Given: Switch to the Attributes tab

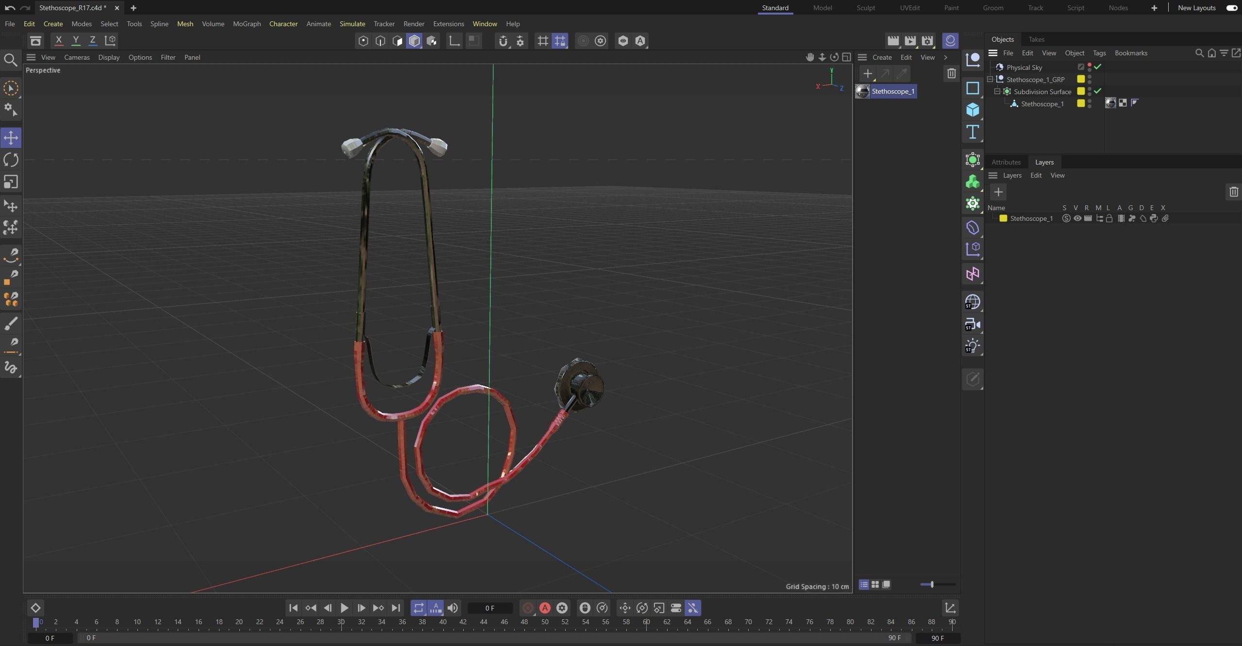Looking at the screenshot, I should pyautogui.click(x=1006, y=162).
